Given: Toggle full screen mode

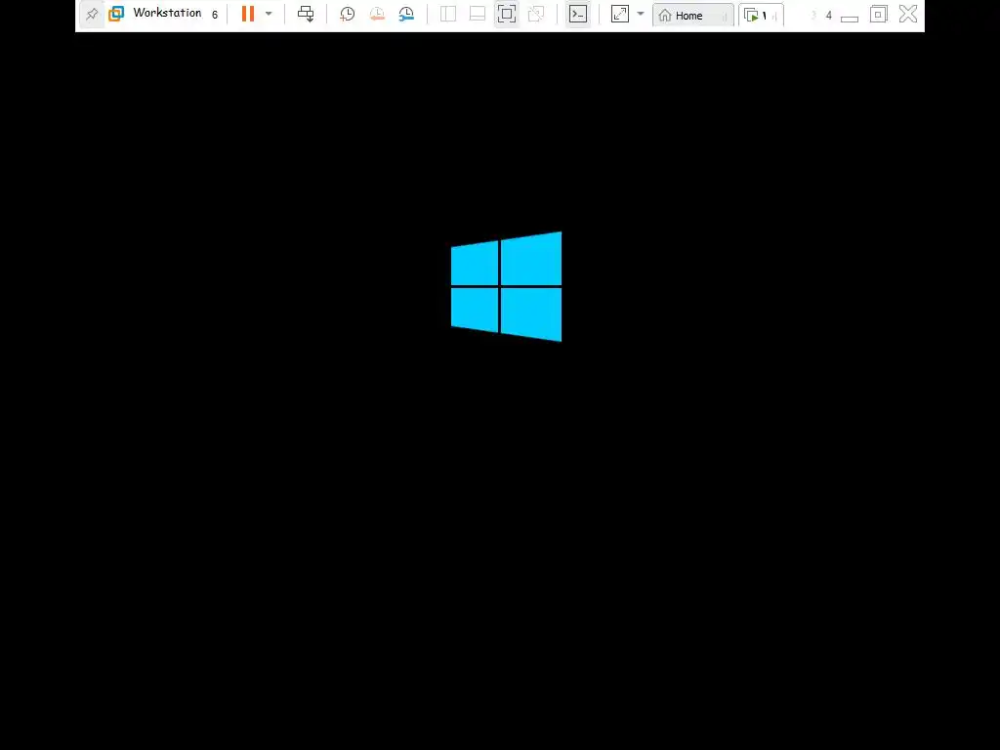Looking at the screenshot, I should [x=507, y=14].
